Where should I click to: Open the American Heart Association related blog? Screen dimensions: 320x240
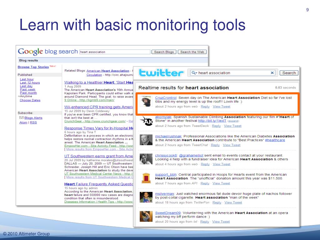click(108, 71)
